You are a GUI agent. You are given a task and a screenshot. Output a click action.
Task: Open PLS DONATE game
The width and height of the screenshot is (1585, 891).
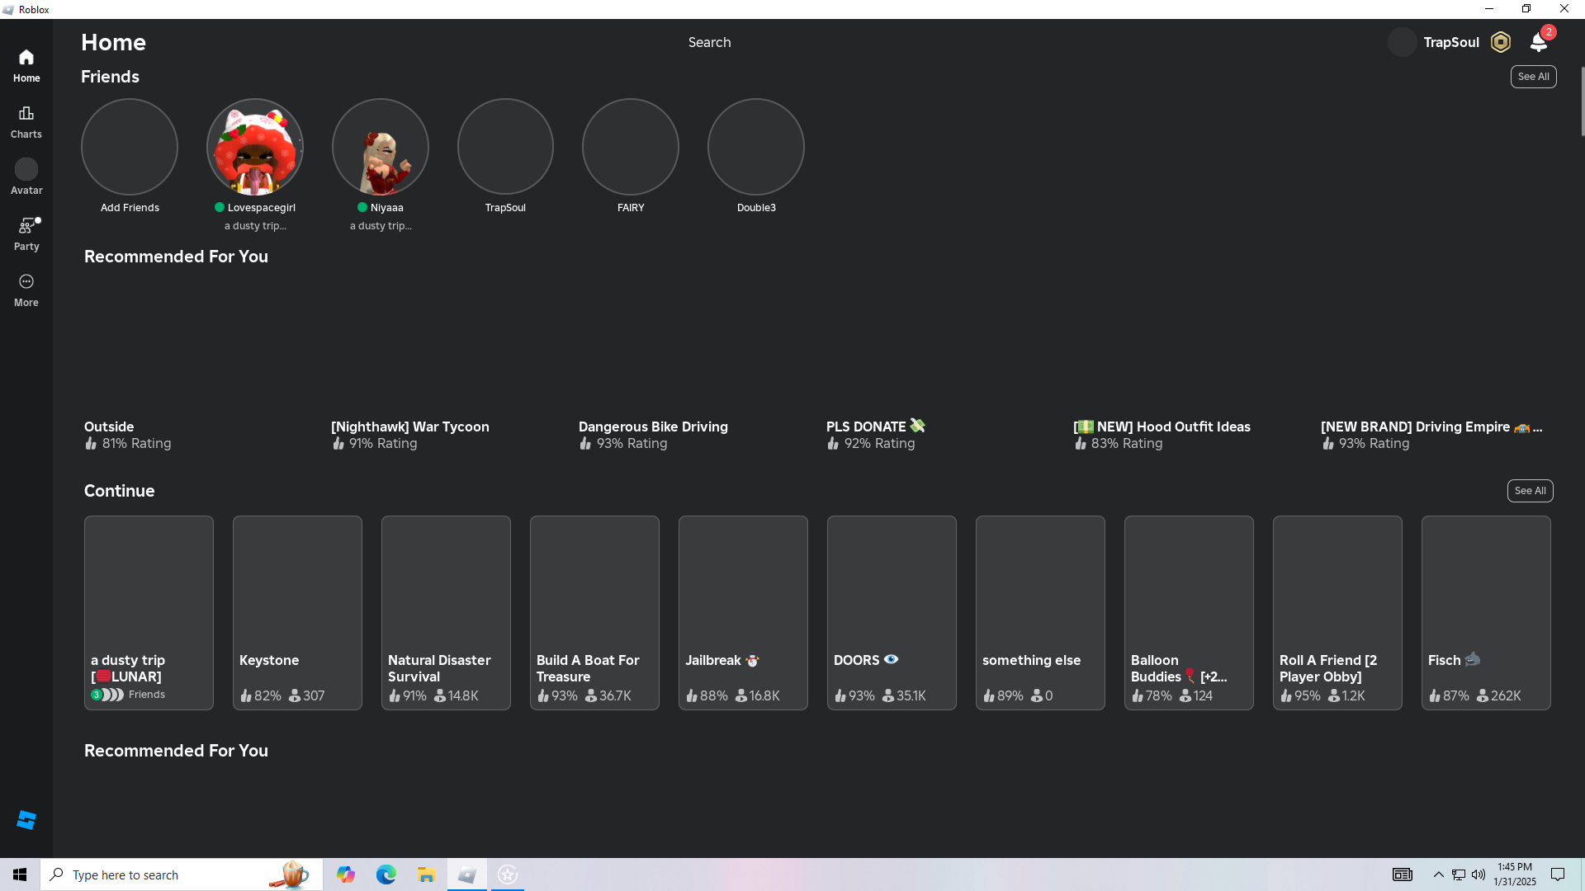point(875,427)
